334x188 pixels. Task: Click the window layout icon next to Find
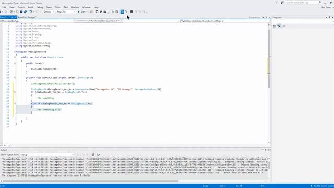tap(97, 11)
